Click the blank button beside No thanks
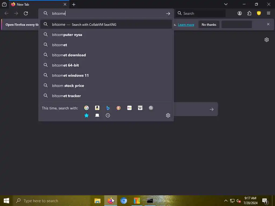 237,24
